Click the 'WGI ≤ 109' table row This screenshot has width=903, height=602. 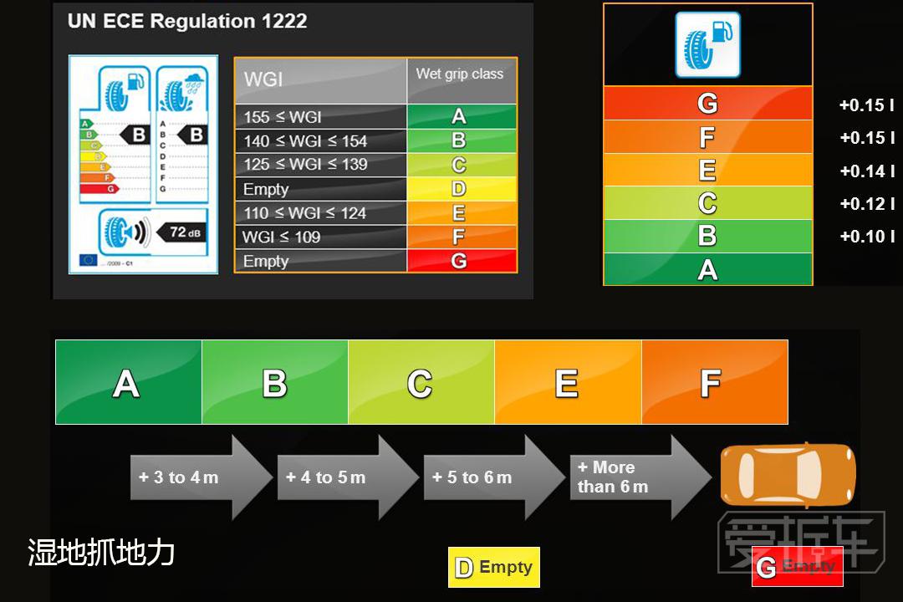(320, 237)
